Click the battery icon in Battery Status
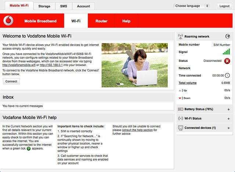Screen dimensions: 235x172 (x=180, y=109)
